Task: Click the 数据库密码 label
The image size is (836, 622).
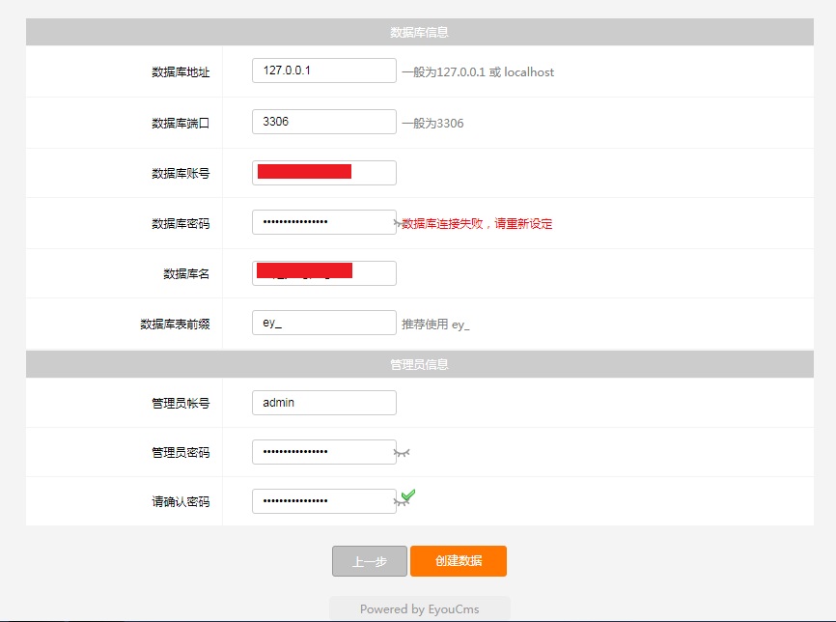Action: [181, 223]
